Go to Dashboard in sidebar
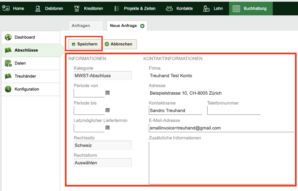Screen dimensions: 298x191 coord(31,37)
